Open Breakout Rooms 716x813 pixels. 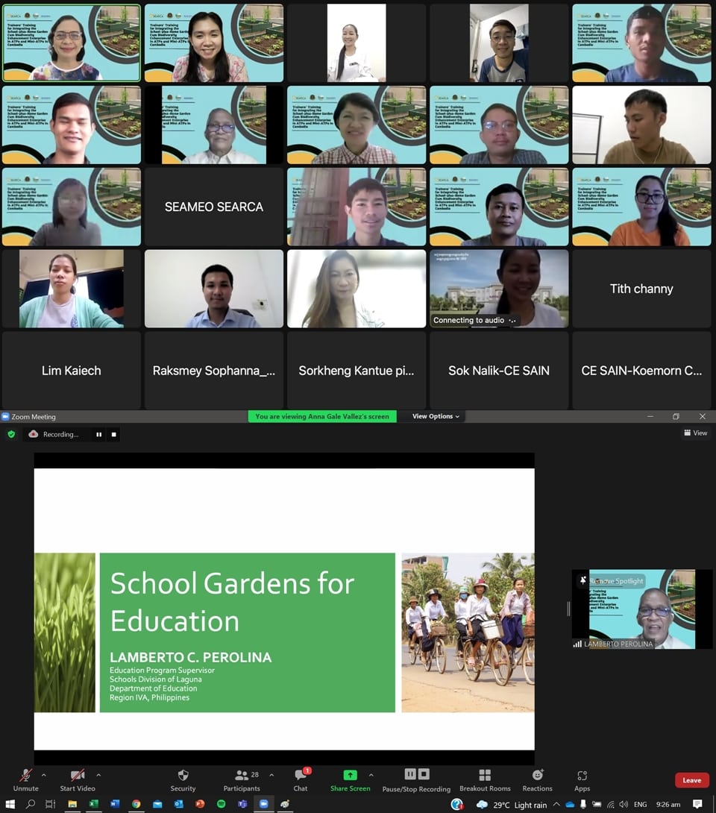coord(485,779)
